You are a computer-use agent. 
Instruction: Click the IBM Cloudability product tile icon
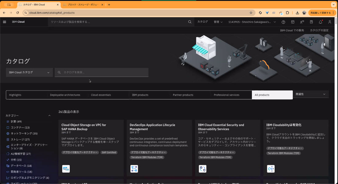click(271, 169)
